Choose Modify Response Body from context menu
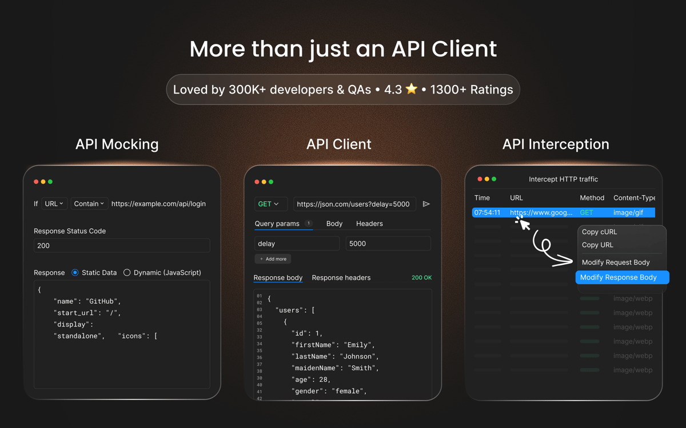Image resolution: width=686 pixels, height=428 pixels. tap(618, 277)
